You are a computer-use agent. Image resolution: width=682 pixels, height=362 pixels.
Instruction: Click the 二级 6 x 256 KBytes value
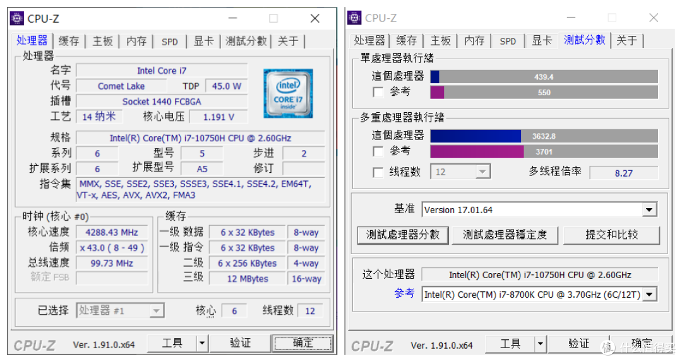point(248,264)
